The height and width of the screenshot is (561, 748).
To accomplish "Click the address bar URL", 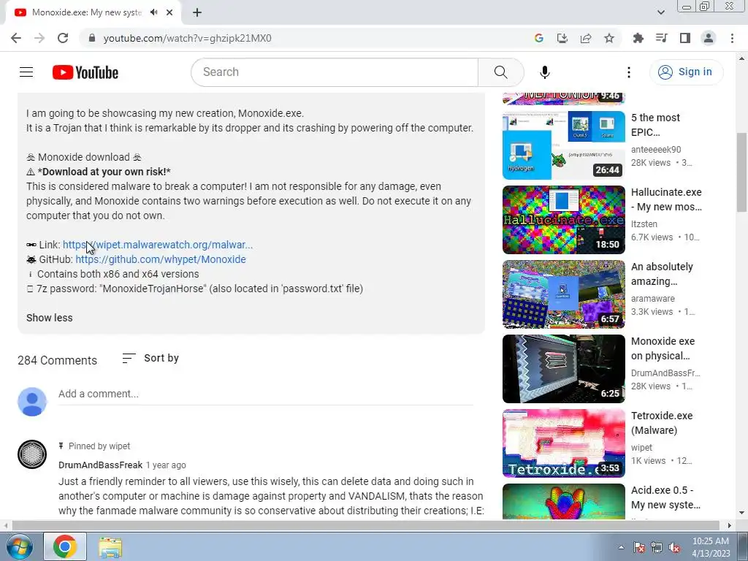I will click(x=188, y=38).
